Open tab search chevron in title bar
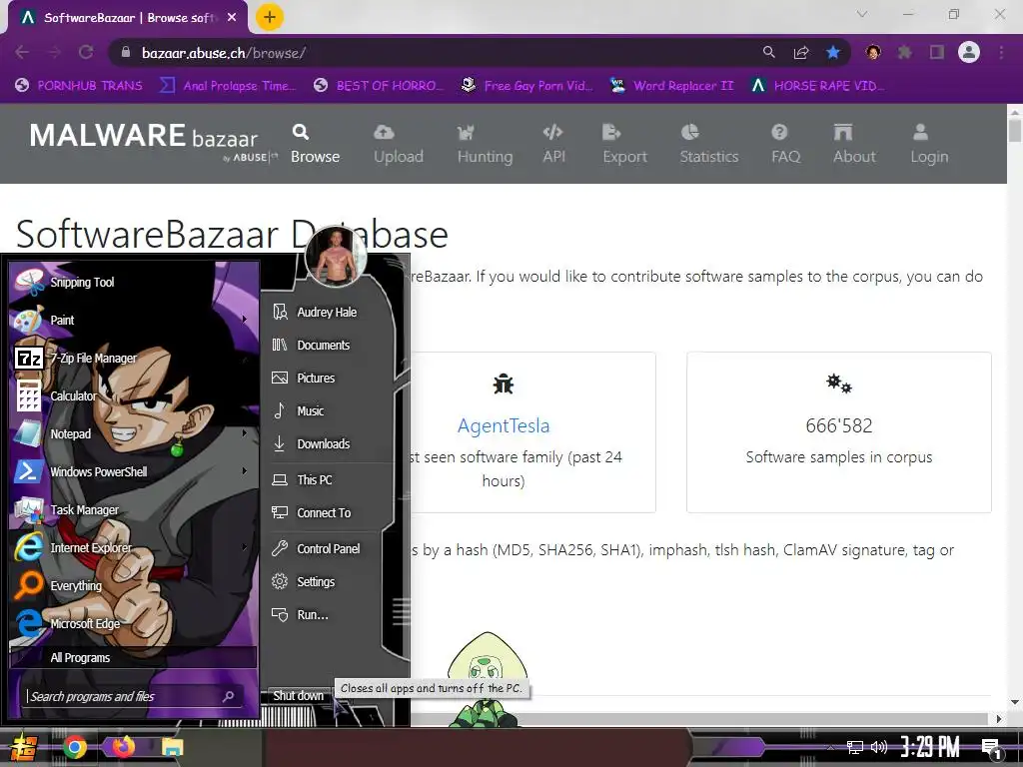The width and height of the screenshot is (1023, 767). 862,14
